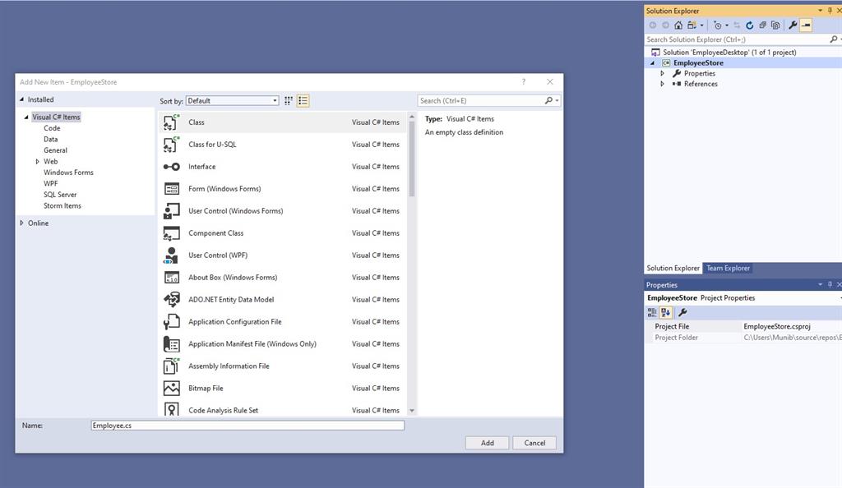Sort properties alphabetically in Properties panel

666,312
